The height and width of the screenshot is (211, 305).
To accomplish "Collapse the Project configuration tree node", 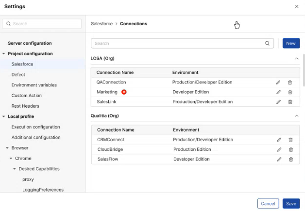I will (x=4, y=54).
